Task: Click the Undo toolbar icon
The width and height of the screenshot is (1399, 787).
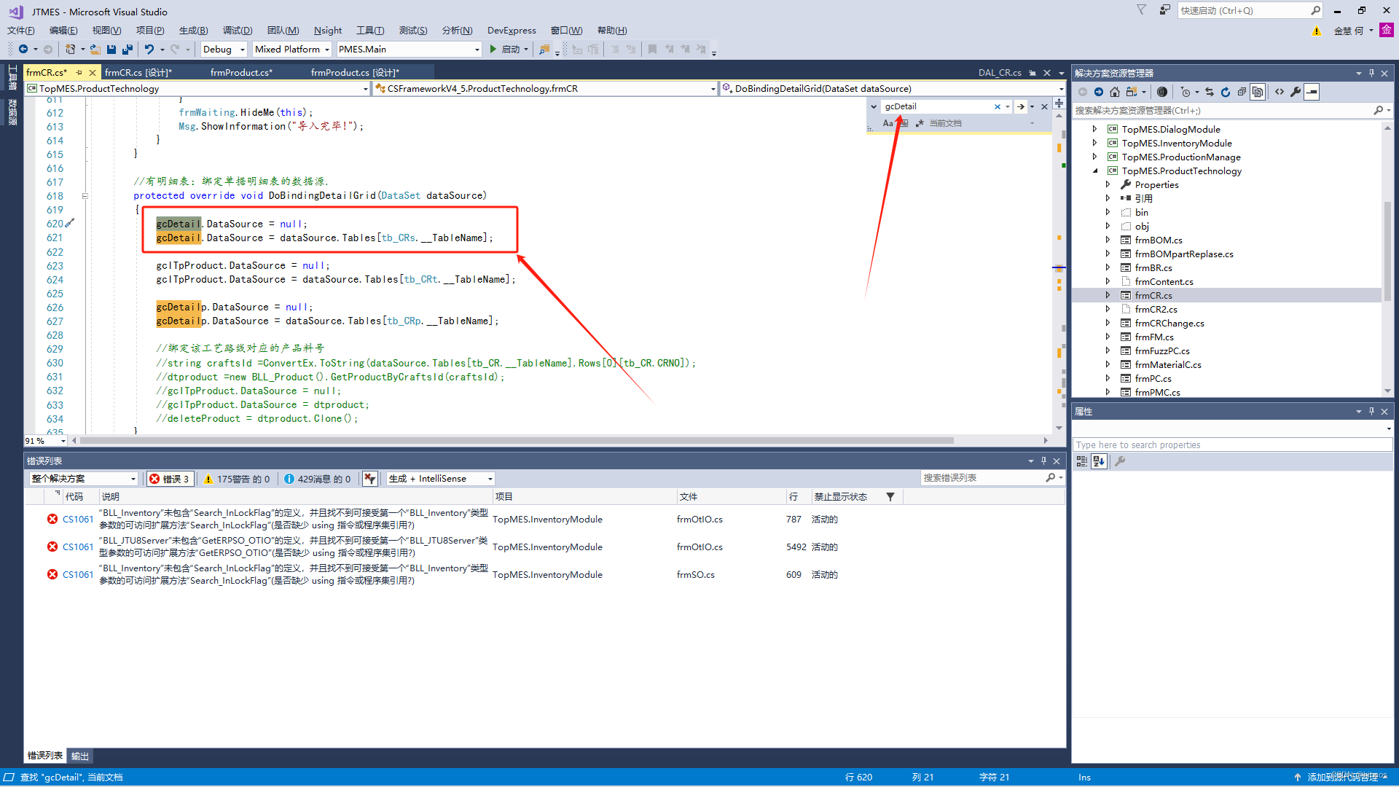Action: (149, 50)
